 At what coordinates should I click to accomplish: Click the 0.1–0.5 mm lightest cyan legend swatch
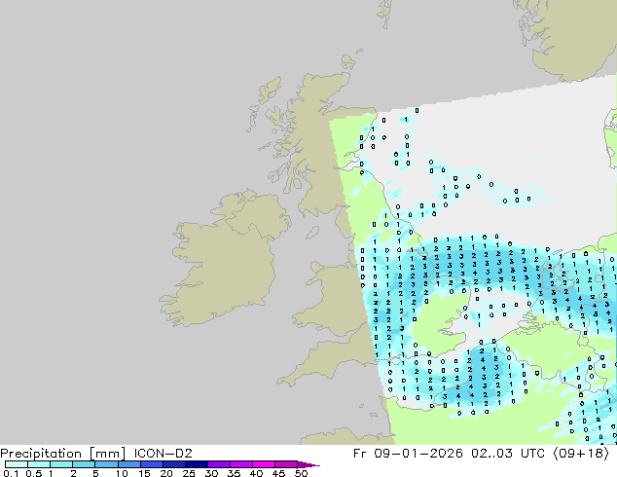[17, 464]
